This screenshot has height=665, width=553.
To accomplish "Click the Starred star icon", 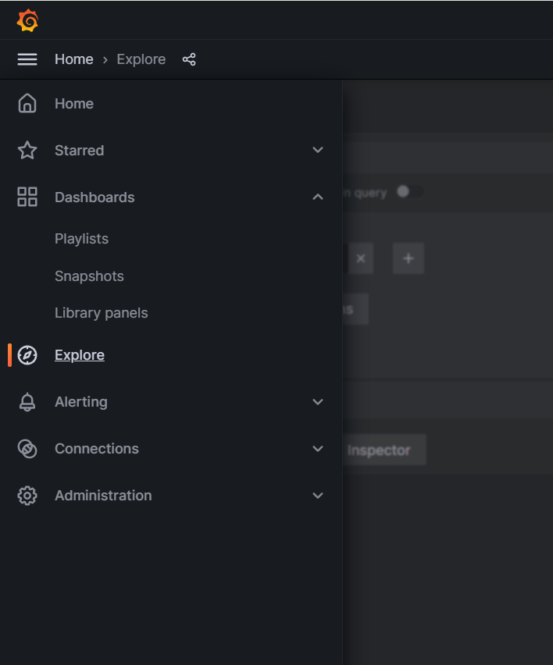I will point(27,151).
